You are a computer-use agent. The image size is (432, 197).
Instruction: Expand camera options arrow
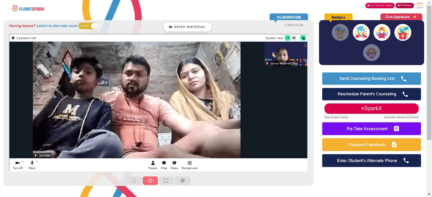pos(22,162)
